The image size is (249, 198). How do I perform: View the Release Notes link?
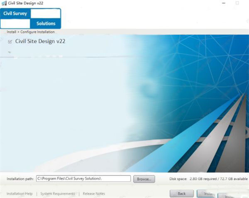click(x=94, y=193)
